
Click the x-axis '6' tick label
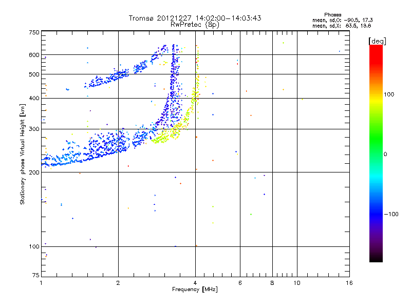(x=240, y=283)
